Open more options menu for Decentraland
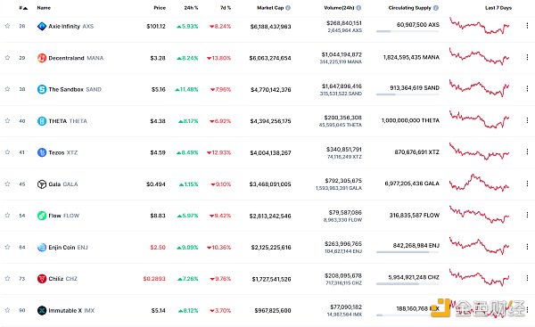The width and height of the screenshot is (535, 327). [527, 57]
